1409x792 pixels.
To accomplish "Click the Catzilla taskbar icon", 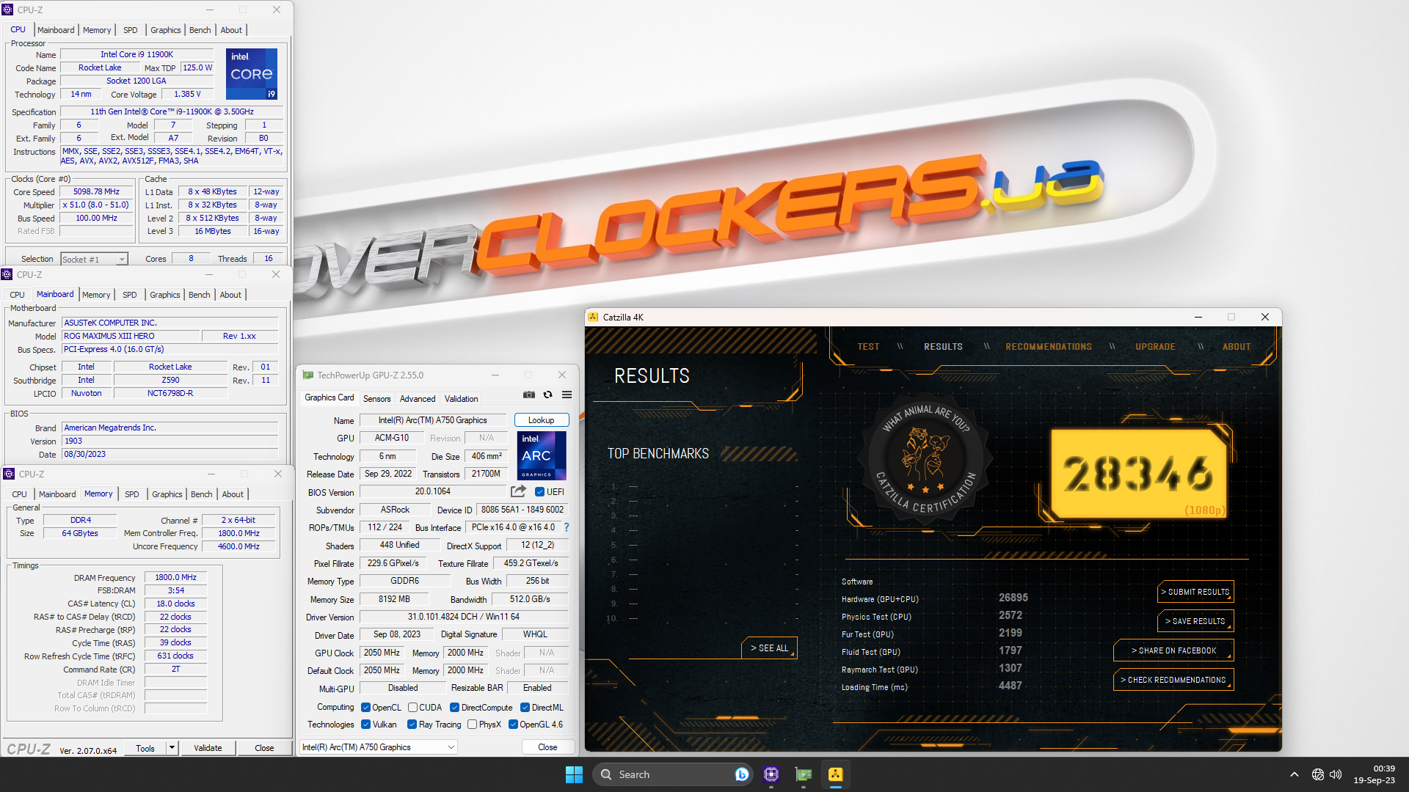I will coord(836,774).
